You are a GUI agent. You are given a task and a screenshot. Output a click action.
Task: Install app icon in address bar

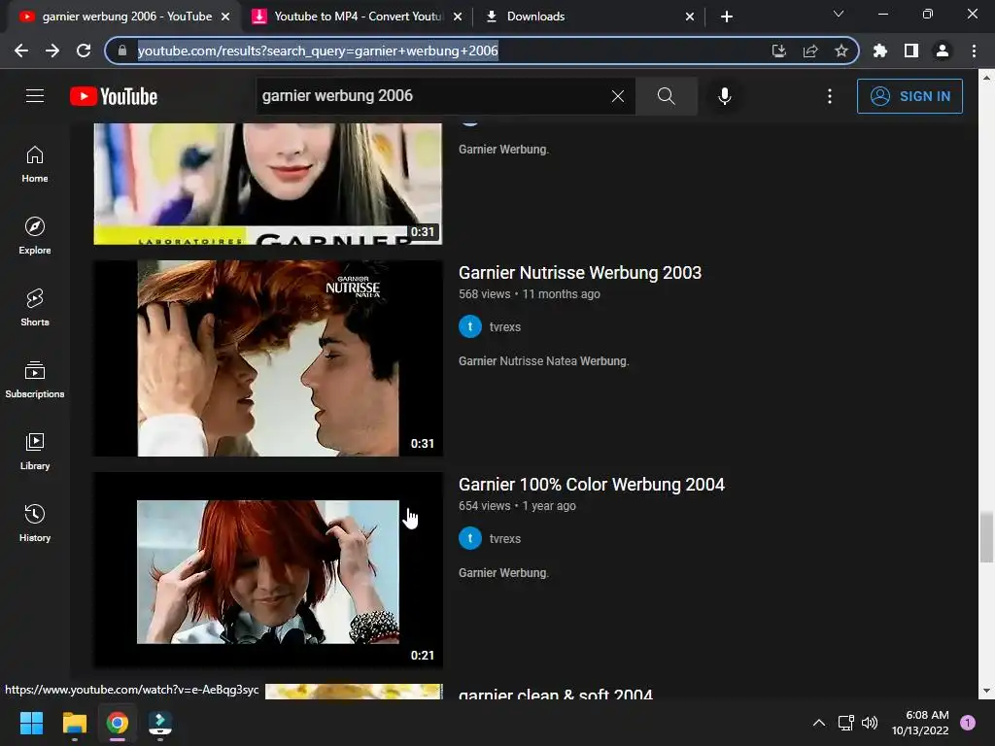click(778, 51)
